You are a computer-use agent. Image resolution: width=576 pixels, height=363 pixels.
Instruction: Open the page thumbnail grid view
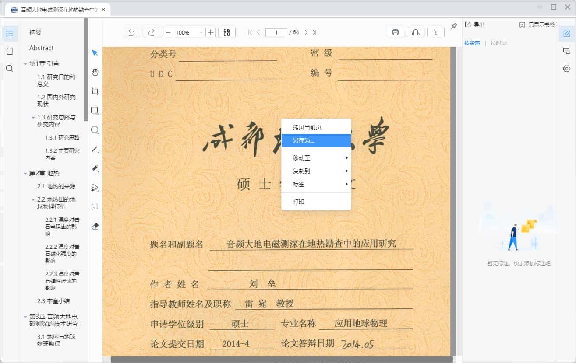click(226, 32)
